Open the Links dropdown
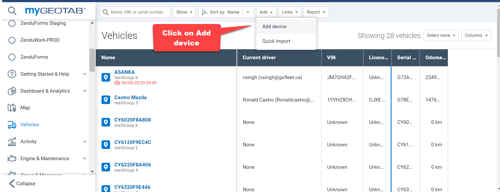 (290, 12)
